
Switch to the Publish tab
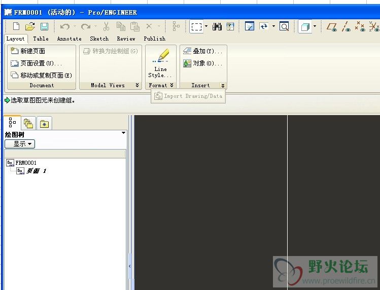point(154,39)
